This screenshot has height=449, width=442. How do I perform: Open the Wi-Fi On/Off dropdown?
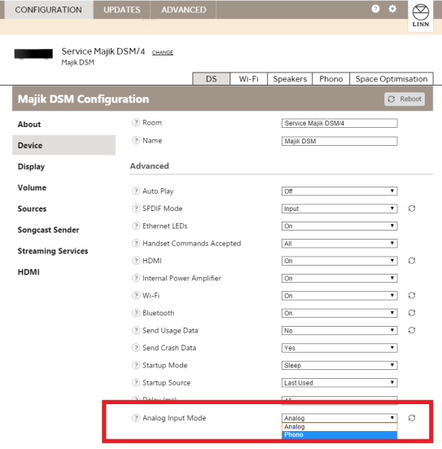339,296
